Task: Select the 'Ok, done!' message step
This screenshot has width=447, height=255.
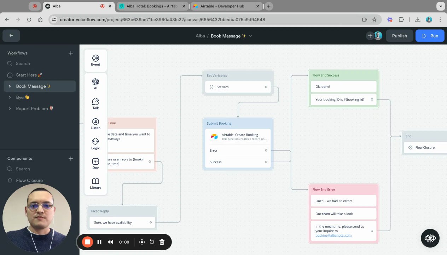Action: pyautogui.click(x=344, y=87)
